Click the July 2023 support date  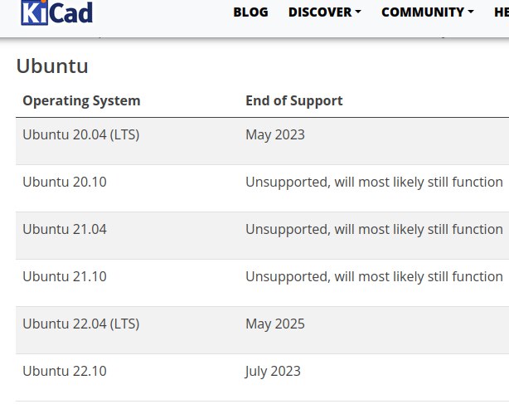pos(273,372)
